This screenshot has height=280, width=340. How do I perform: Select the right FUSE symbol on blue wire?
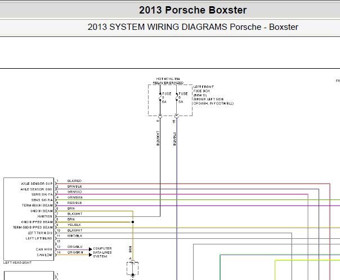point(177,97)
